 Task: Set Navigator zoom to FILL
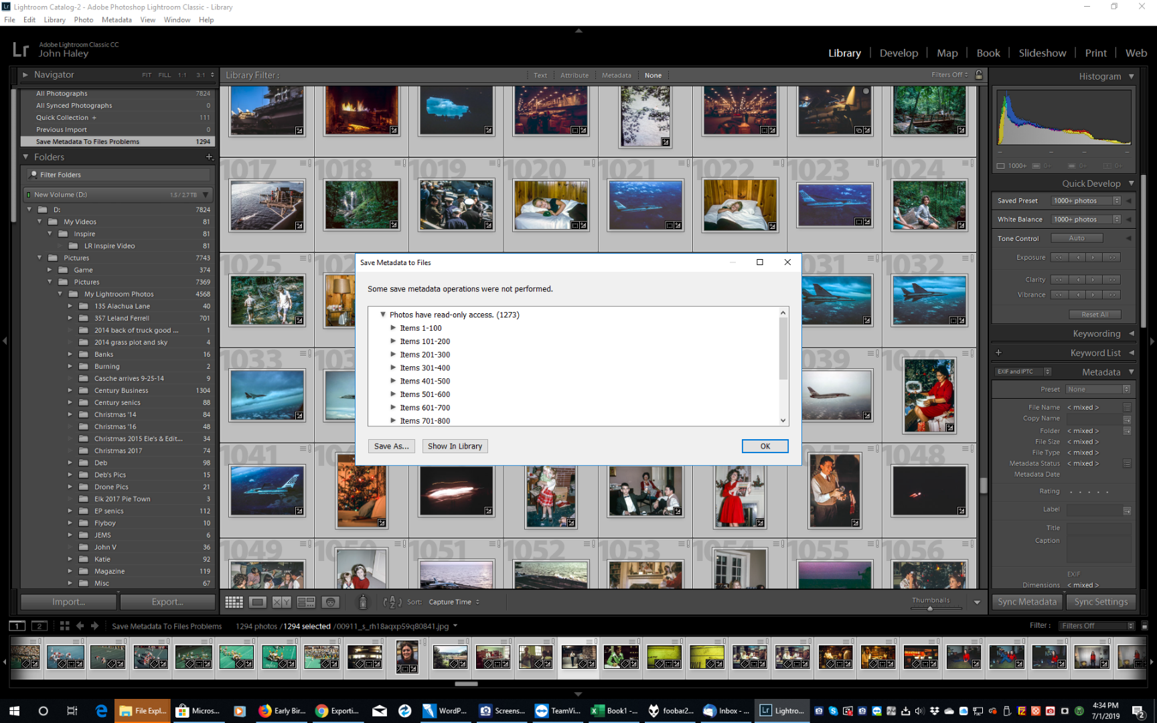click(165, 75)
